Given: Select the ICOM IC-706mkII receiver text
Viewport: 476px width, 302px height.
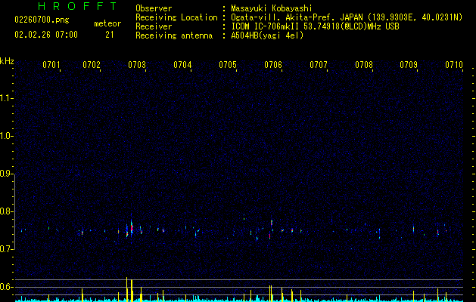Looking at the screenshot, I should click(315, 26).
